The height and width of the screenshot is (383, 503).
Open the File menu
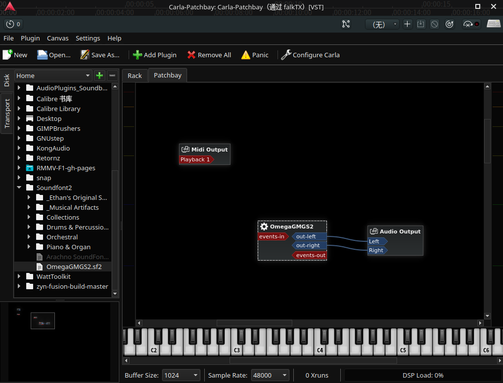coord(9,38)
